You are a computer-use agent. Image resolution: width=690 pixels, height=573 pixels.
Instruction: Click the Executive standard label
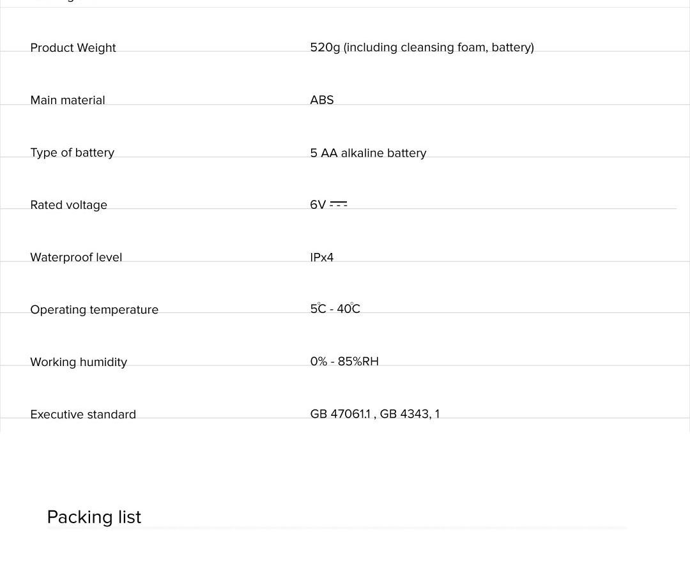[83, 415]
